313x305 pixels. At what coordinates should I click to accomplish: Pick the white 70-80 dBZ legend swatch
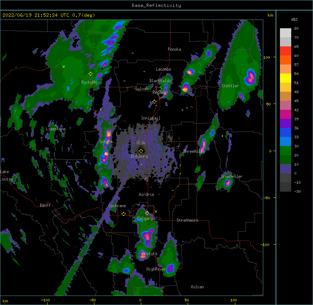point(285,33)
